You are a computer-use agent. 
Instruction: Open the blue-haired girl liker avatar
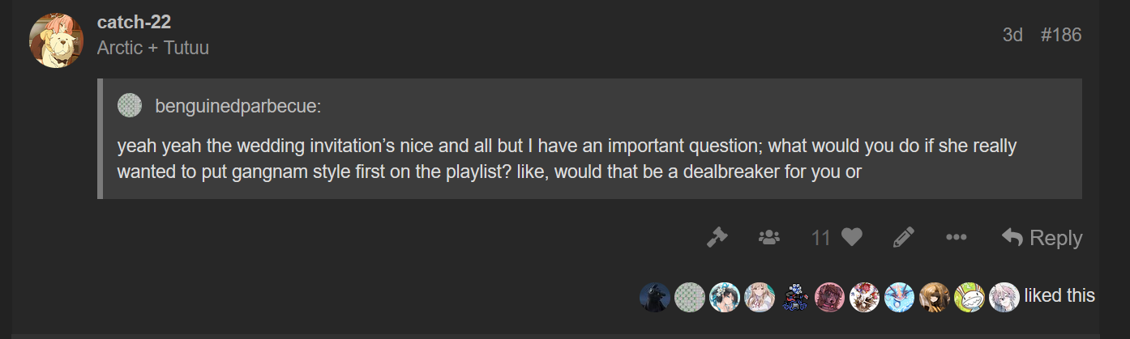[725, 297]
